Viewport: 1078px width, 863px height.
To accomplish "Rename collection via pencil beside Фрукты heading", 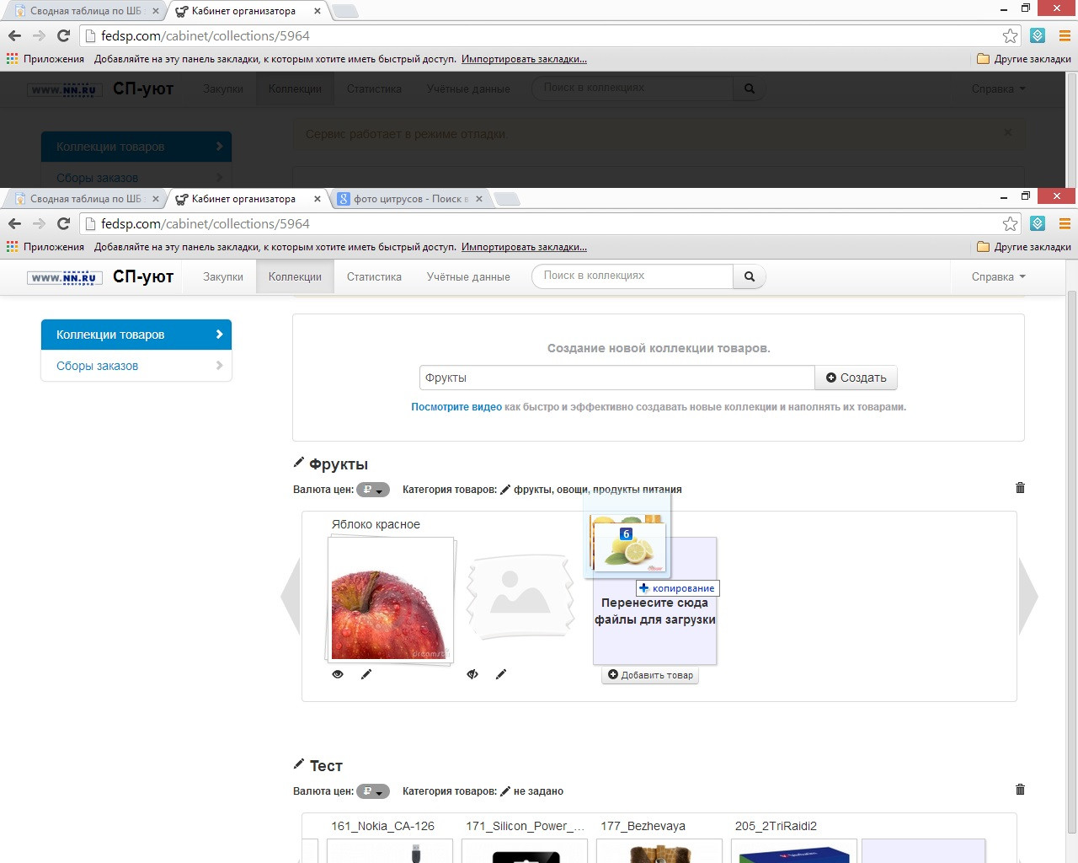I will pyautogui.click(x=298, y=463).
